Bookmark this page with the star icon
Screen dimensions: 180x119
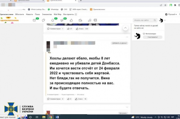click(165, 5)
